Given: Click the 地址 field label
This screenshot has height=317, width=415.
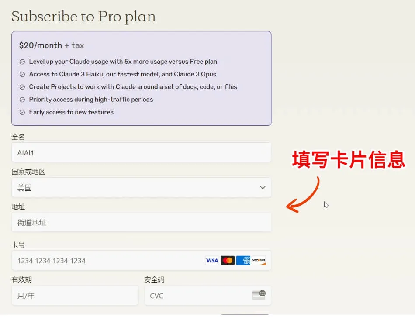Looking at the screenshot, I should 18,207.
